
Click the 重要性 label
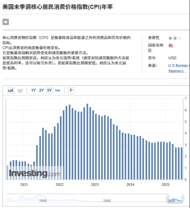pos(154,38)
